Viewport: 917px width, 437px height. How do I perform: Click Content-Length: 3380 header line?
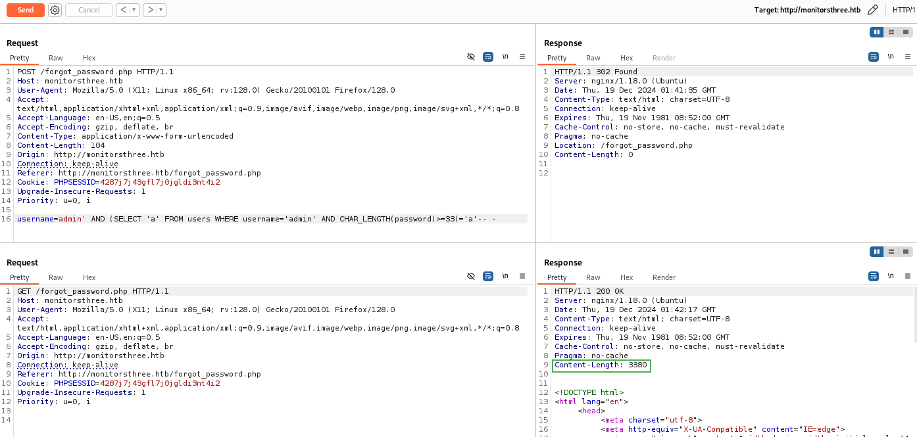pyautogui.click(x=601, y=365)
